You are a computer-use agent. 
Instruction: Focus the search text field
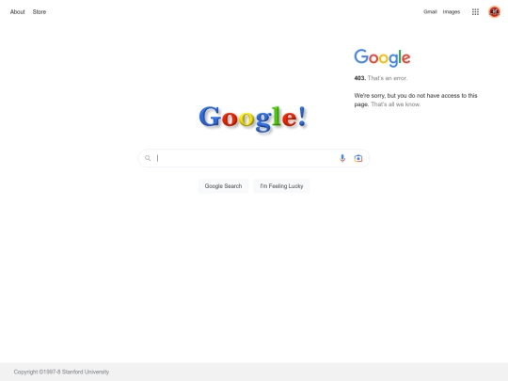point(246,158)
